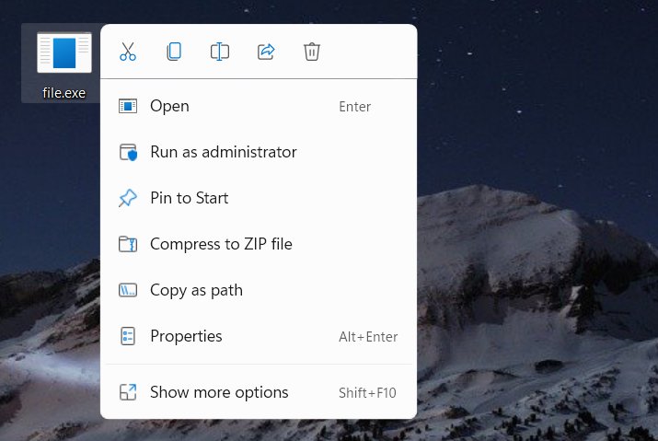Click the Share icon
The width and height of the screenshot is (658, 441).
point(266,52)
